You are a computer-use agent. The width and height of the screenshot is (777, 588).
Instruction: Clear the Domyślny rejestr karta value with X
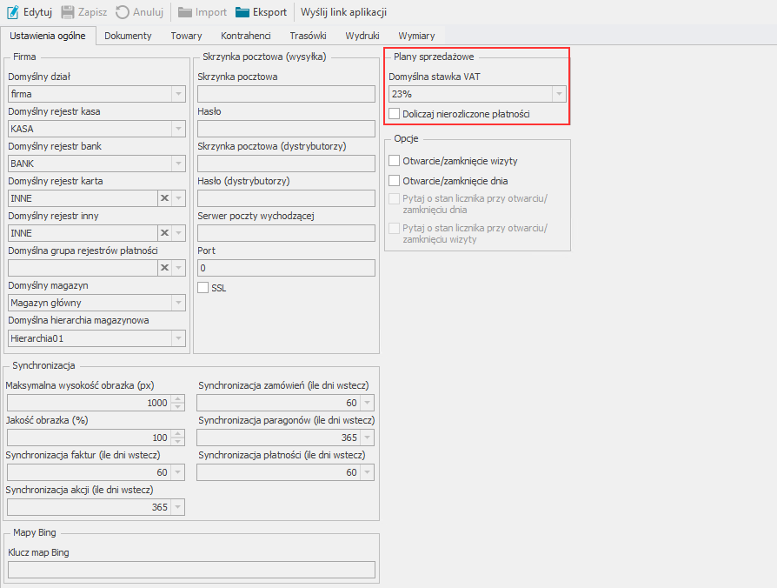tap(163, 198)
